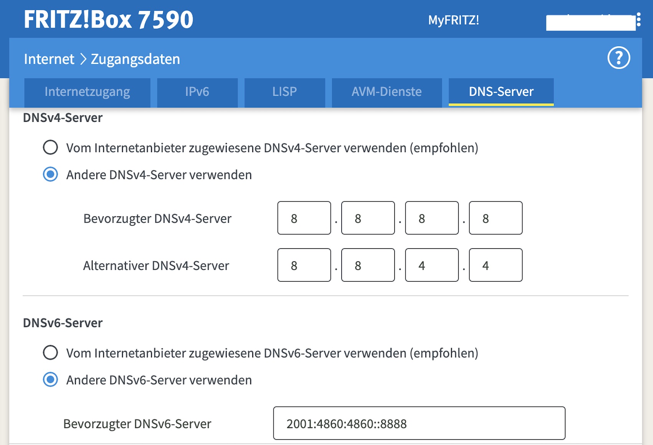This screenshot has width=653, height=445.
Task: Click third octet of preferred DNSv4 server
Action: tap(432, 218)
